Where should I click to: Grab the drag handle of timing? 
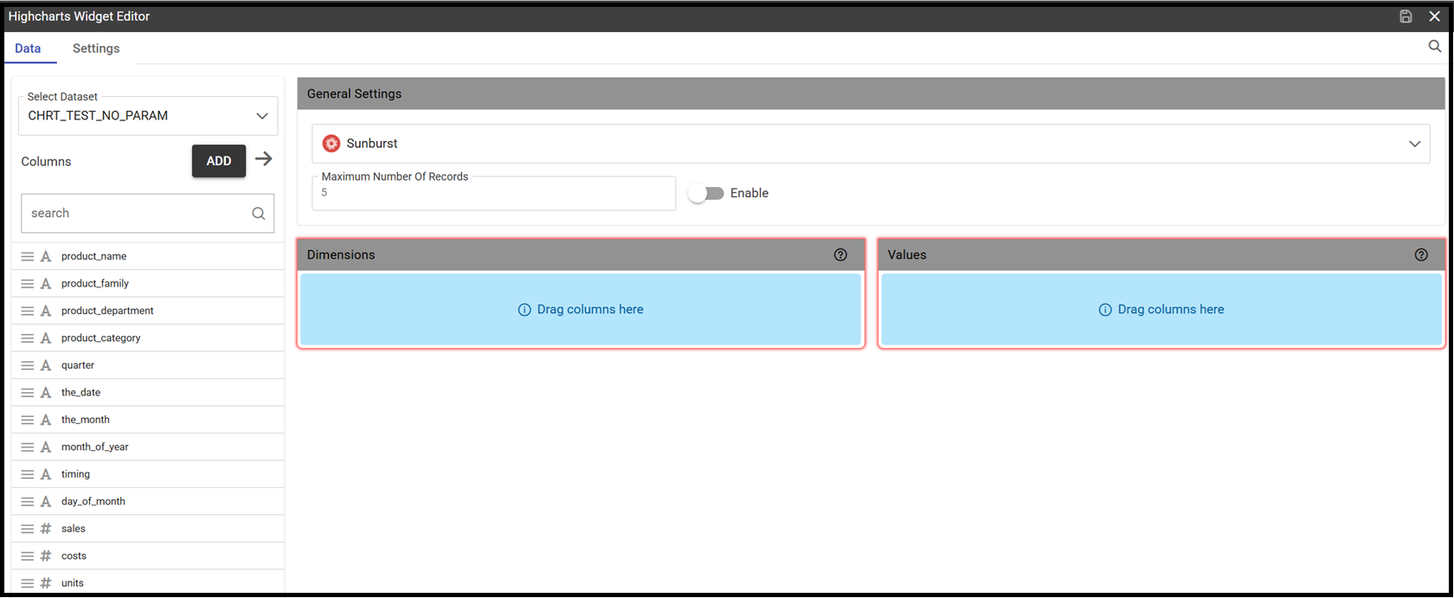click(x=28, y=474)
